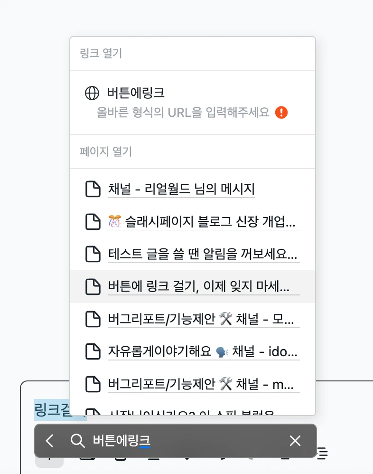Image resolution: width=373 pixels, height=474 pixels.
Task: Clear the link search with the X icon
Action: coord(295,441)
